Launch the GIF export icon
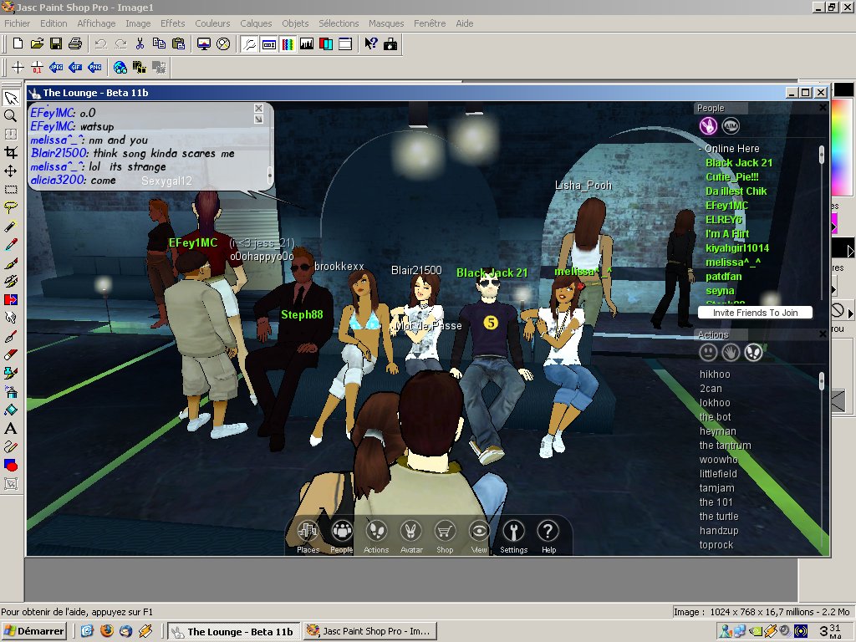 75,67
